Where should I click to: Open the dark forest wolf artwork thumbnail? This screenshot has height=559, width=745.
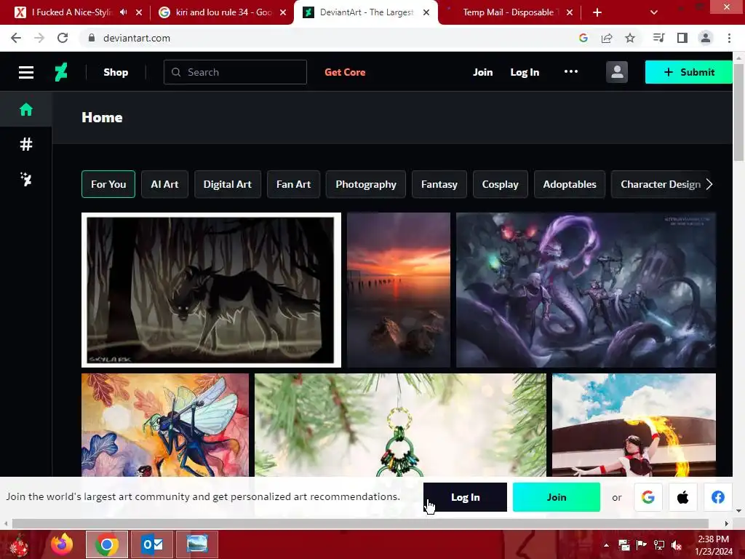212,290
